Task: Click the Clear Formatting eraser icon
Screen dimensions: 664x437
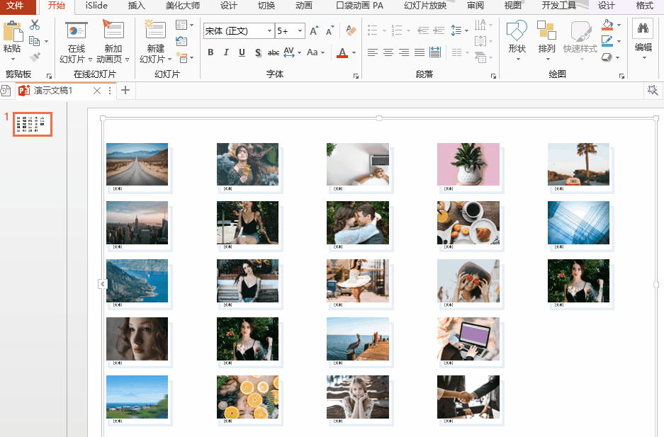Action: click(351, 31)
